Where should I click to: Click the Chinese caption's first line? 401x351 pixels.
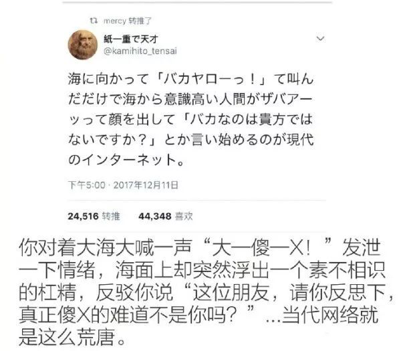pos(200,247)
